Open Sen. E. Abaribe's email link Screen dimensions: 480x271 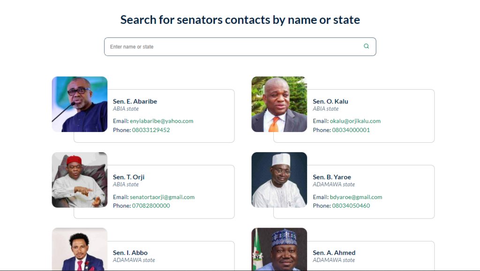(161, 121)
